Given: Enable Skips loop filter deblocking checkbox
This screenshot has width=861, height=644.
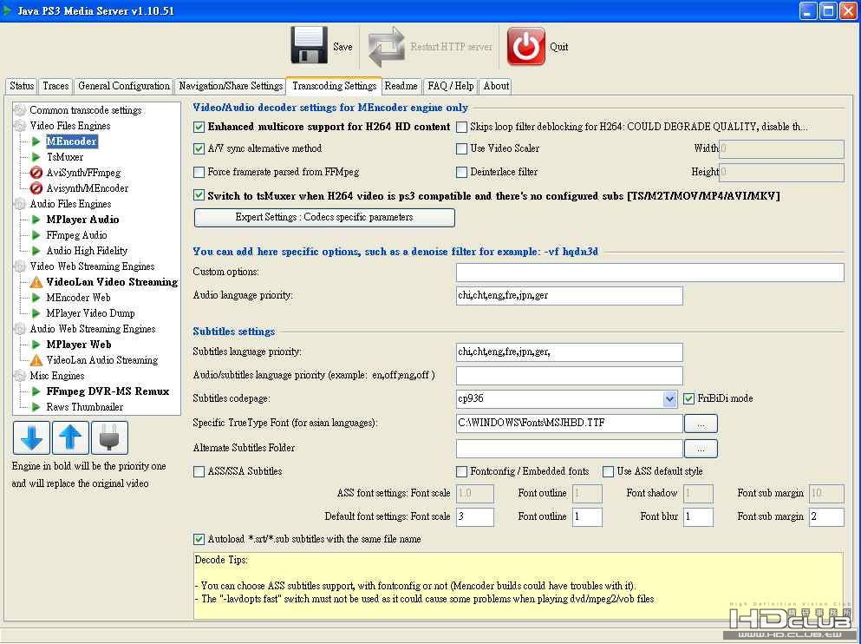Looking at the screenshot, I should 462,127.
